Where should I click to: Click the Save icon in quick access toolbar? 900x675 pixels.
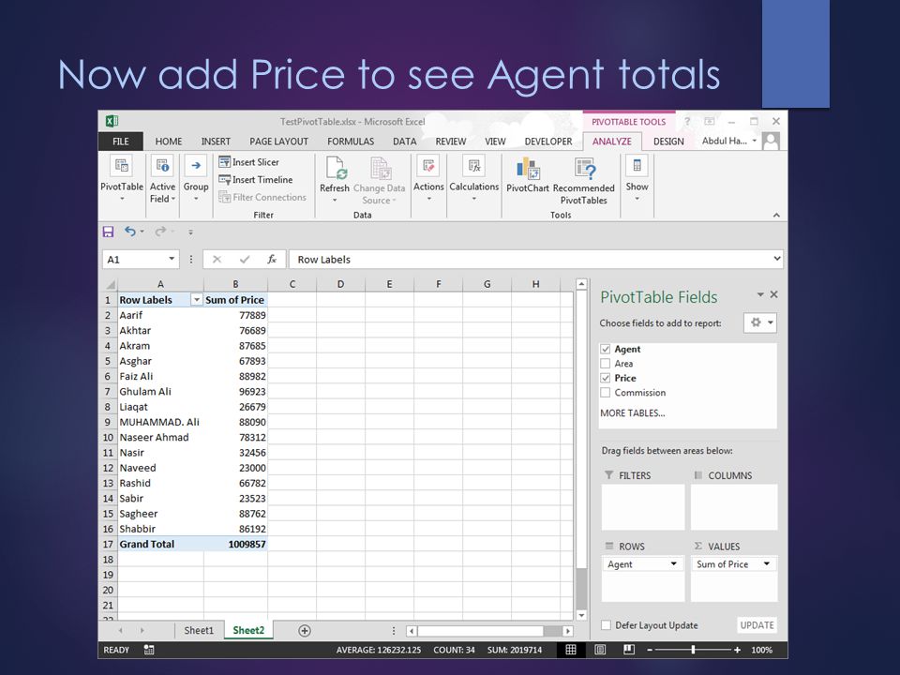(108, 232)
